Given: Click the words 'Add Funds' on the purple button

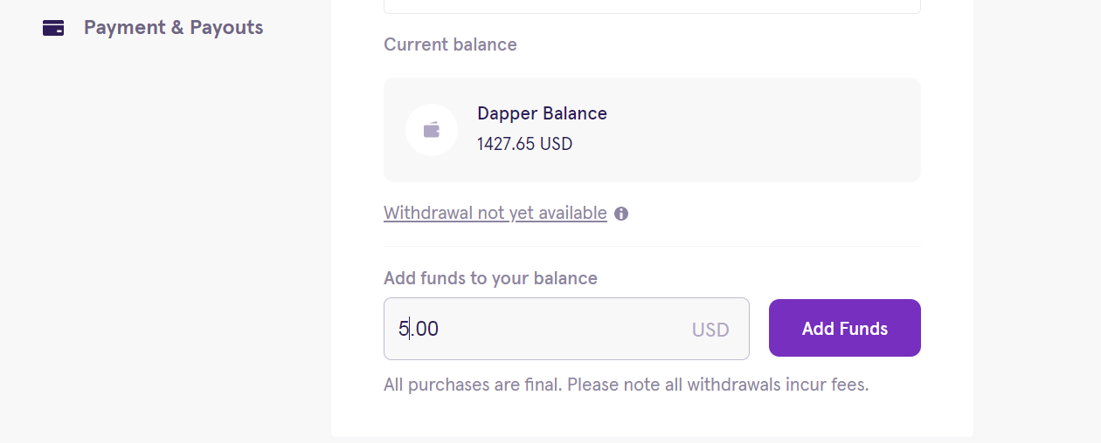Looking at the screenshot, I should [x=844, y=329].
